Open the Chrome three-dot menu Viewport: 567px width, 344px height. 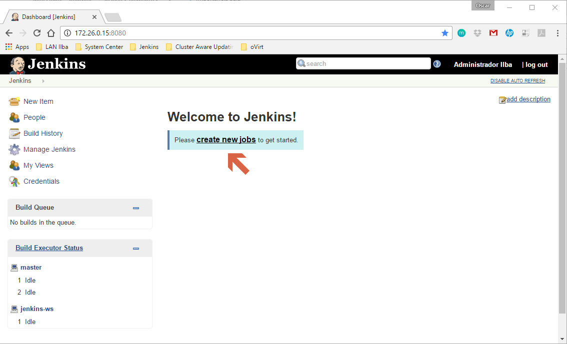coord(557,33)
